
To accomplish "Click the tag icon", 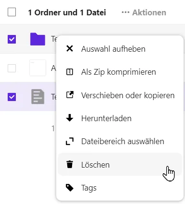I will click(70, 188).
